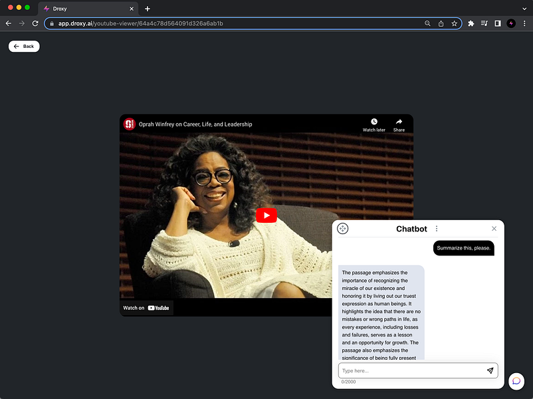
Task: Click the share page icon in address bar
Action: [441, 23]
